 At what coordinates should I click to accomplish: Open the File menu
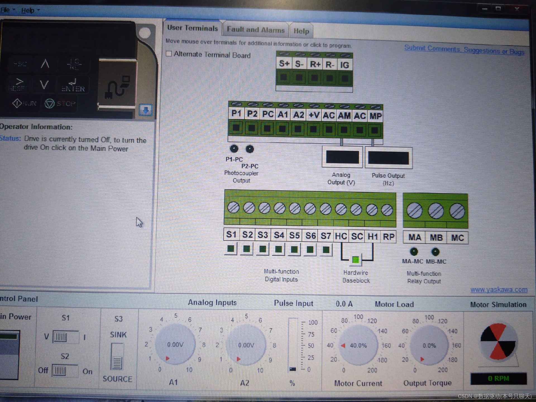[6, 10]
